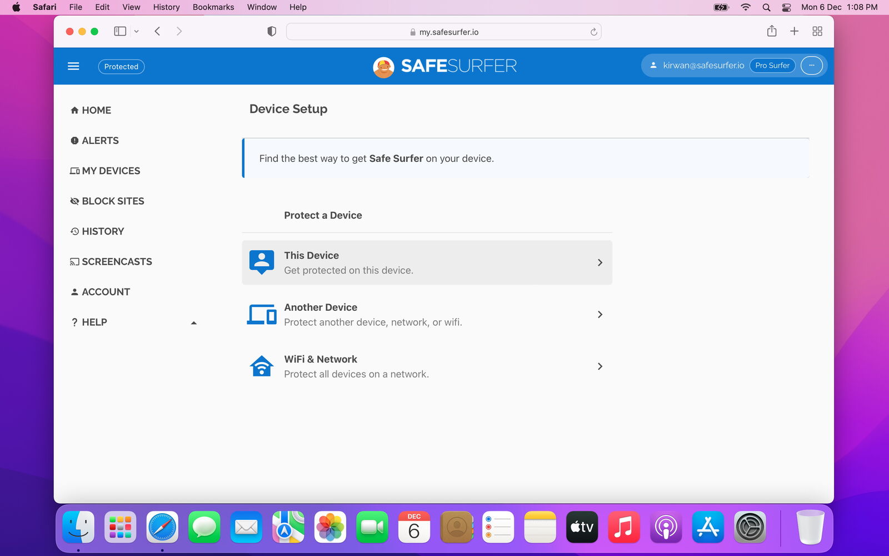This screenshot has height=556, width=889.
Task: Click the This Device person icon
Action: click(262, 262)
